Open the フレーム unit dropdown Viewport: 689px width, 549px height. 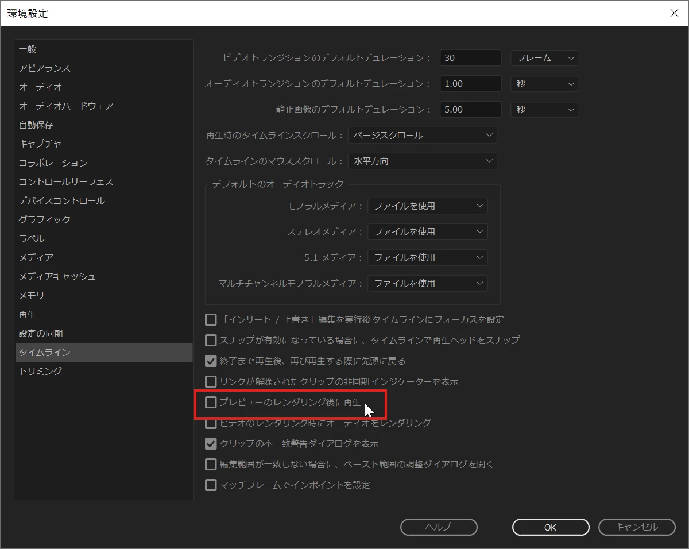pyautogui.click(x=544, y=58)
